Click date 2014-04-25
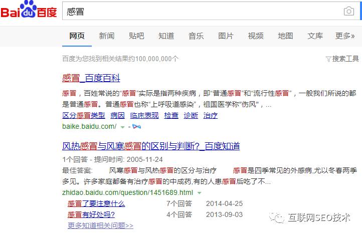This screenshot has width=362, height=234. coord(225,203)
